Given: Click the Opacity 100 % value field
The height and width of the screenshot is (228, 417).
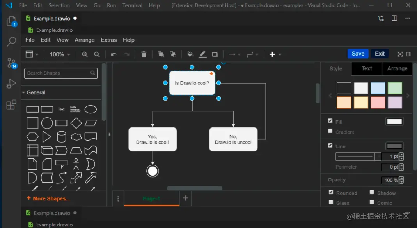Looking at the screenshot, I should [390, 180].
